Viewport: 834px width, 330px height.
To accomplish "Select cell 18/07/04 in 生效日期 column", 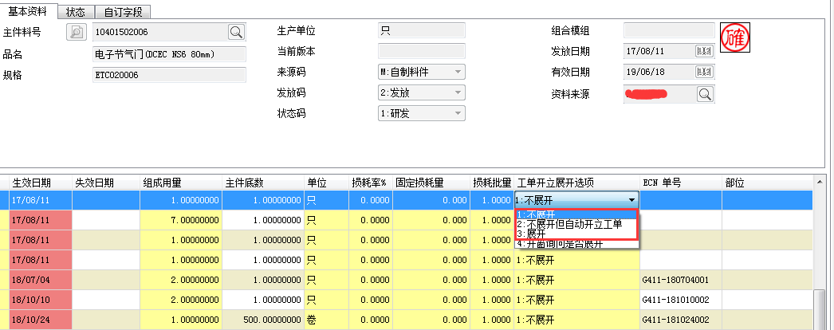I will pyautogui.click(x=41, y=280).
